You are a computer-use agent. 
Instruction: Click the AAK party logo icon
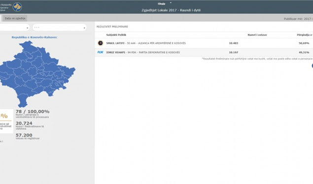[x=101, y=43]
